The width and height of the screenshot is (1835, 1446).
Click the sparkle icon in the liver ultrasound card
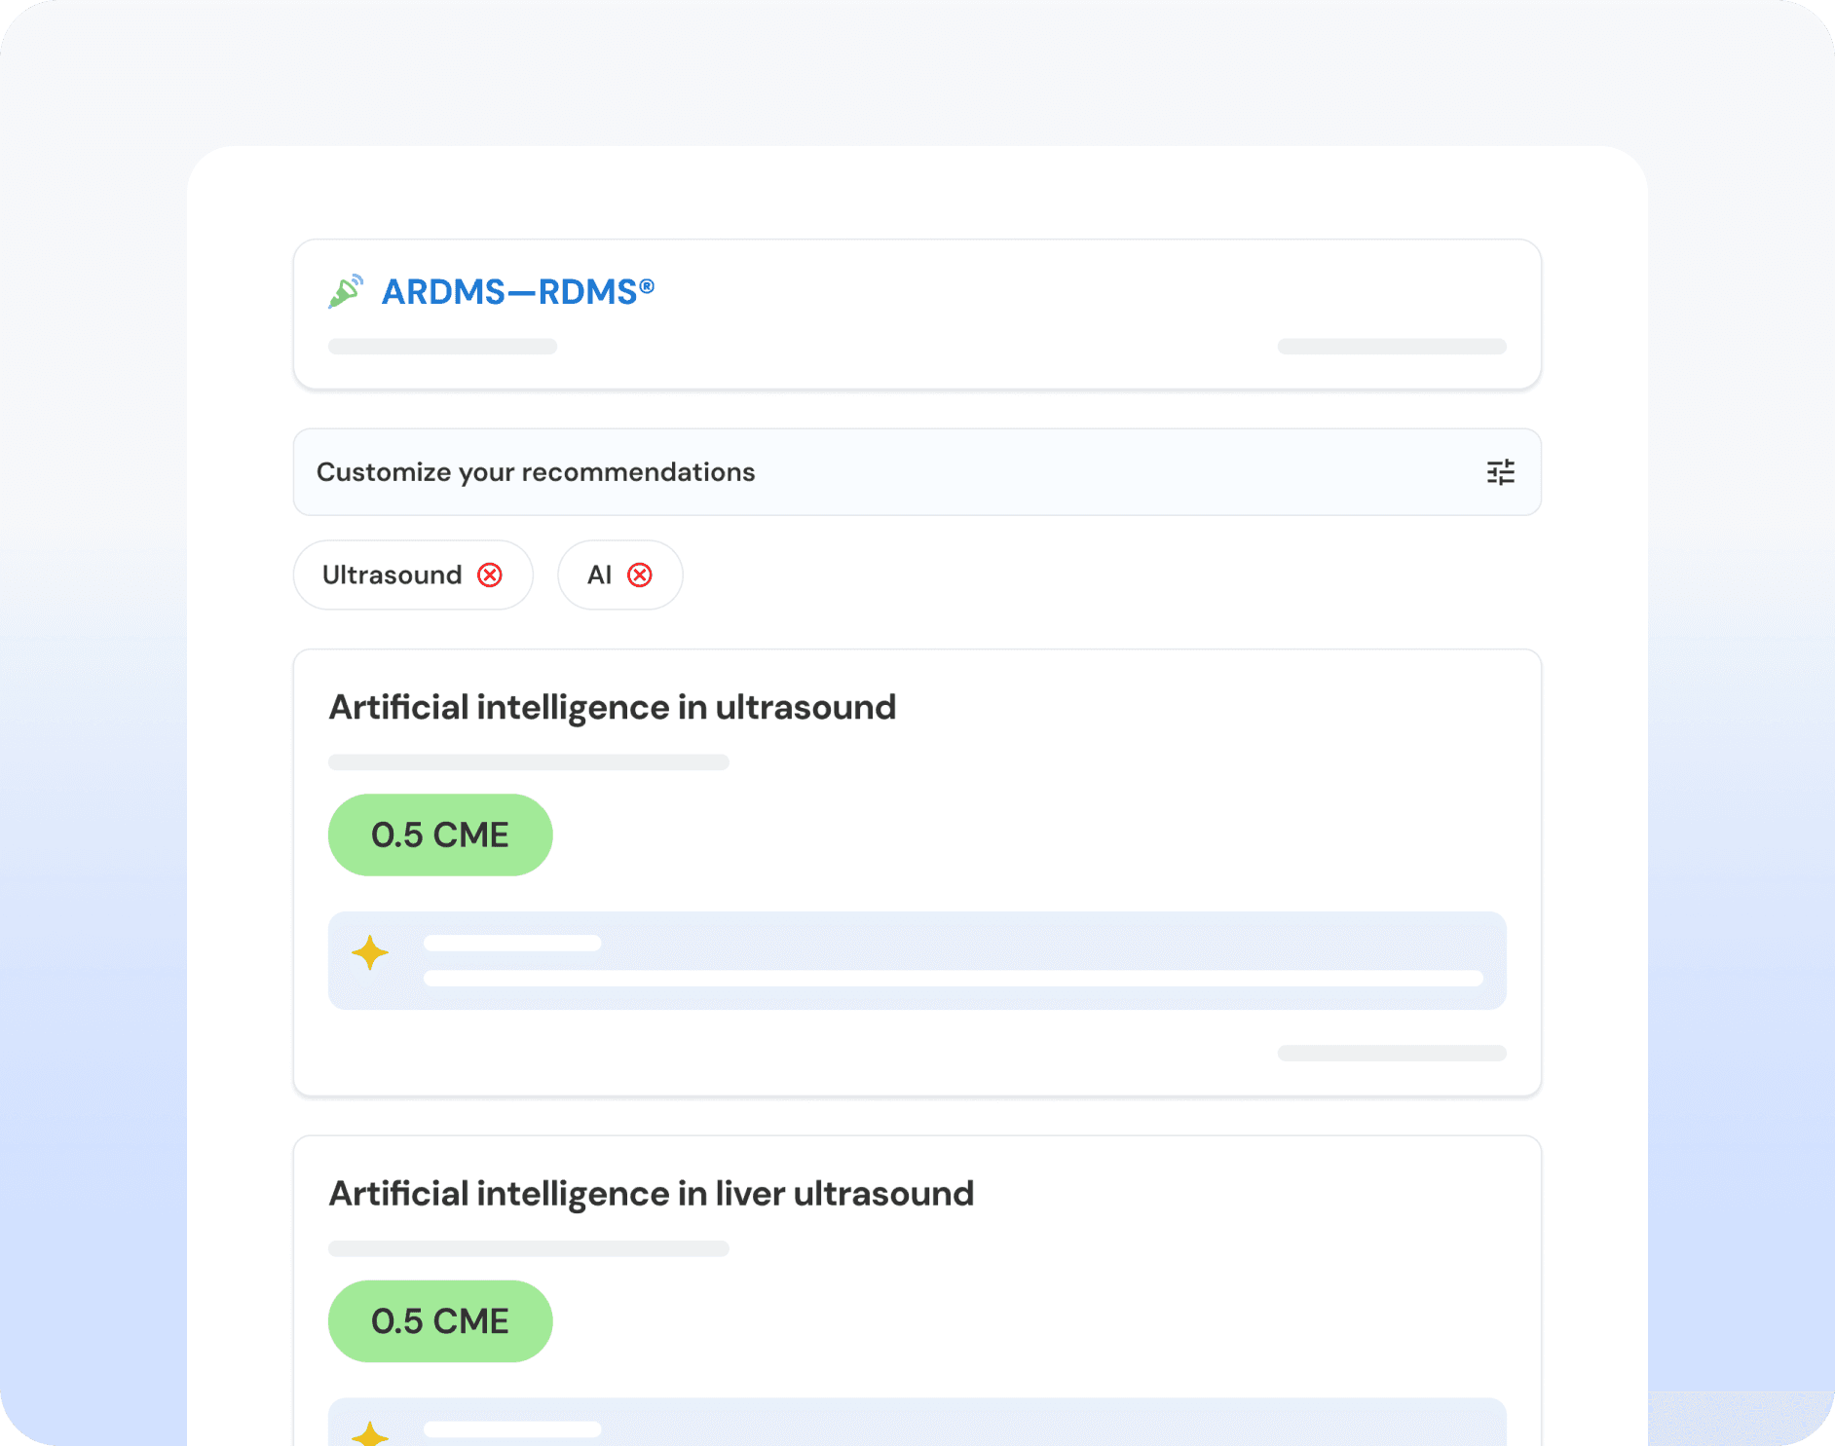[x=370, y=1434]
